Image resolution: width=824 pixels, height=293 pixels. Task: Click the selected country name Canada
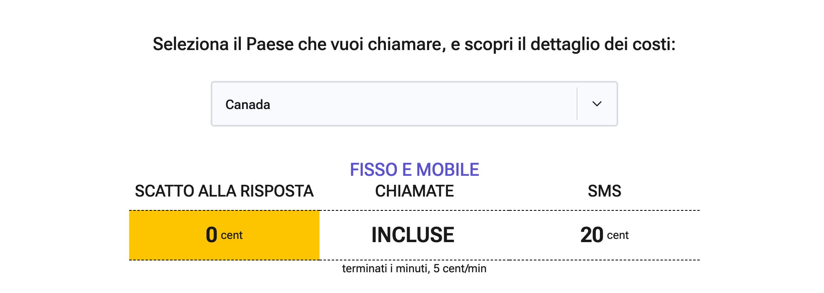point(248,105)
